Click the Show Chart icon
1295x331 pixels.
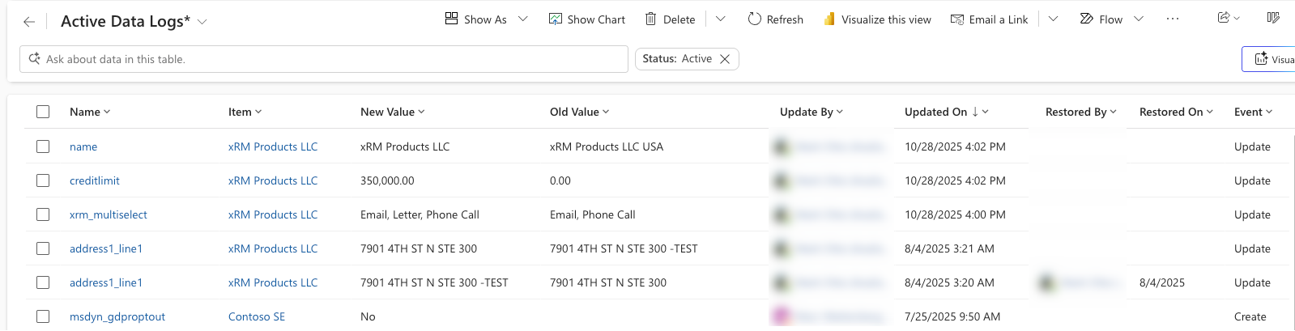(556, 19)
